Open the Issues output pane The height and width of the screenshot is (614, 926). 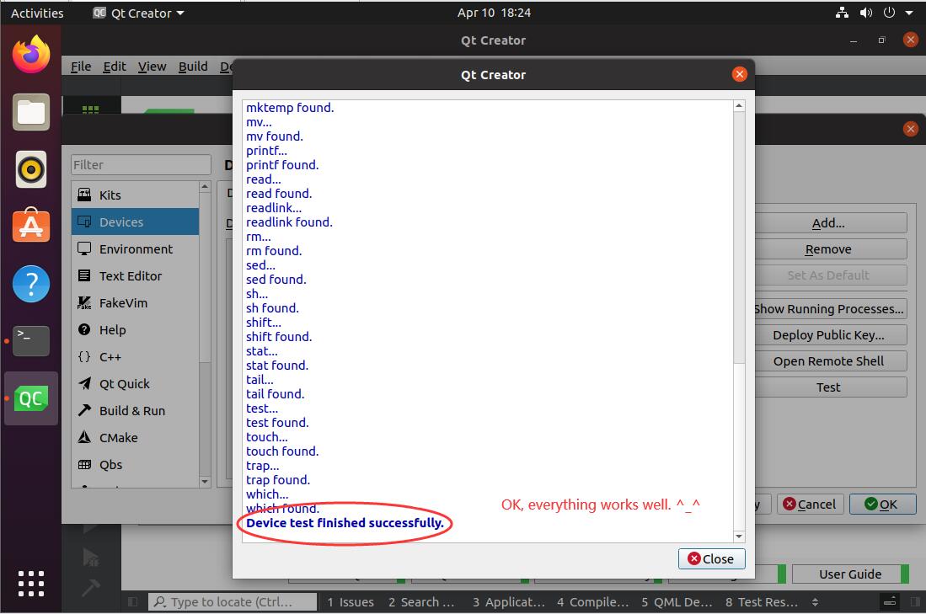351,602
